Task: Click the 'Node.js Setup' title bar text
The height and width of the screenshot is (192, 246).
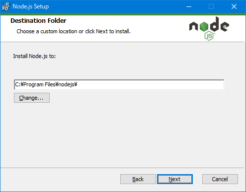Action: tap(31, 6)
